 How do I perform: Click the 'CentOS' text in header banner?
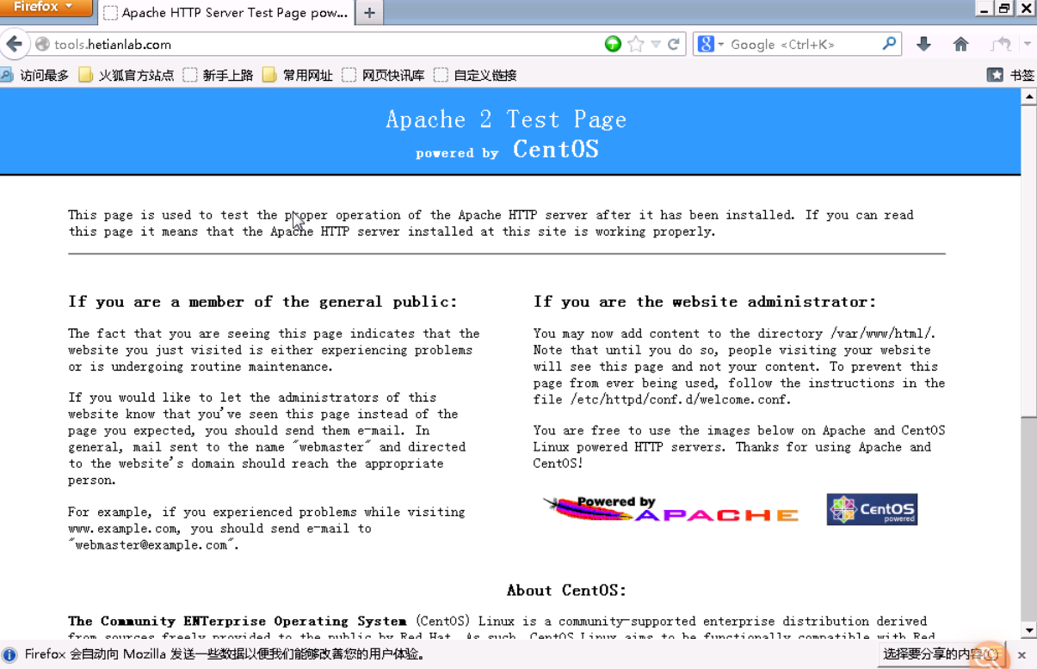point(556,149)
